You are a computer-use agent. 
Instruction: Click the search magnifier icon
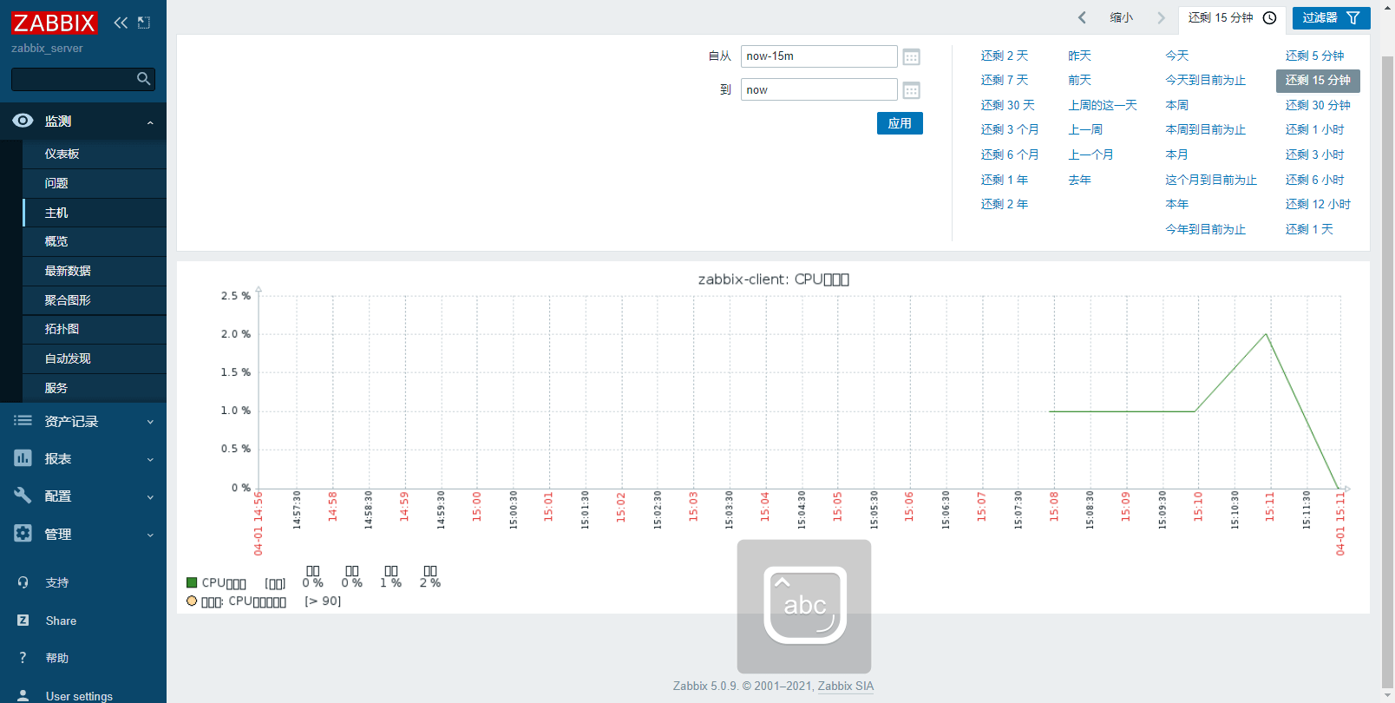pyautogui.click(x=144, y=79)
